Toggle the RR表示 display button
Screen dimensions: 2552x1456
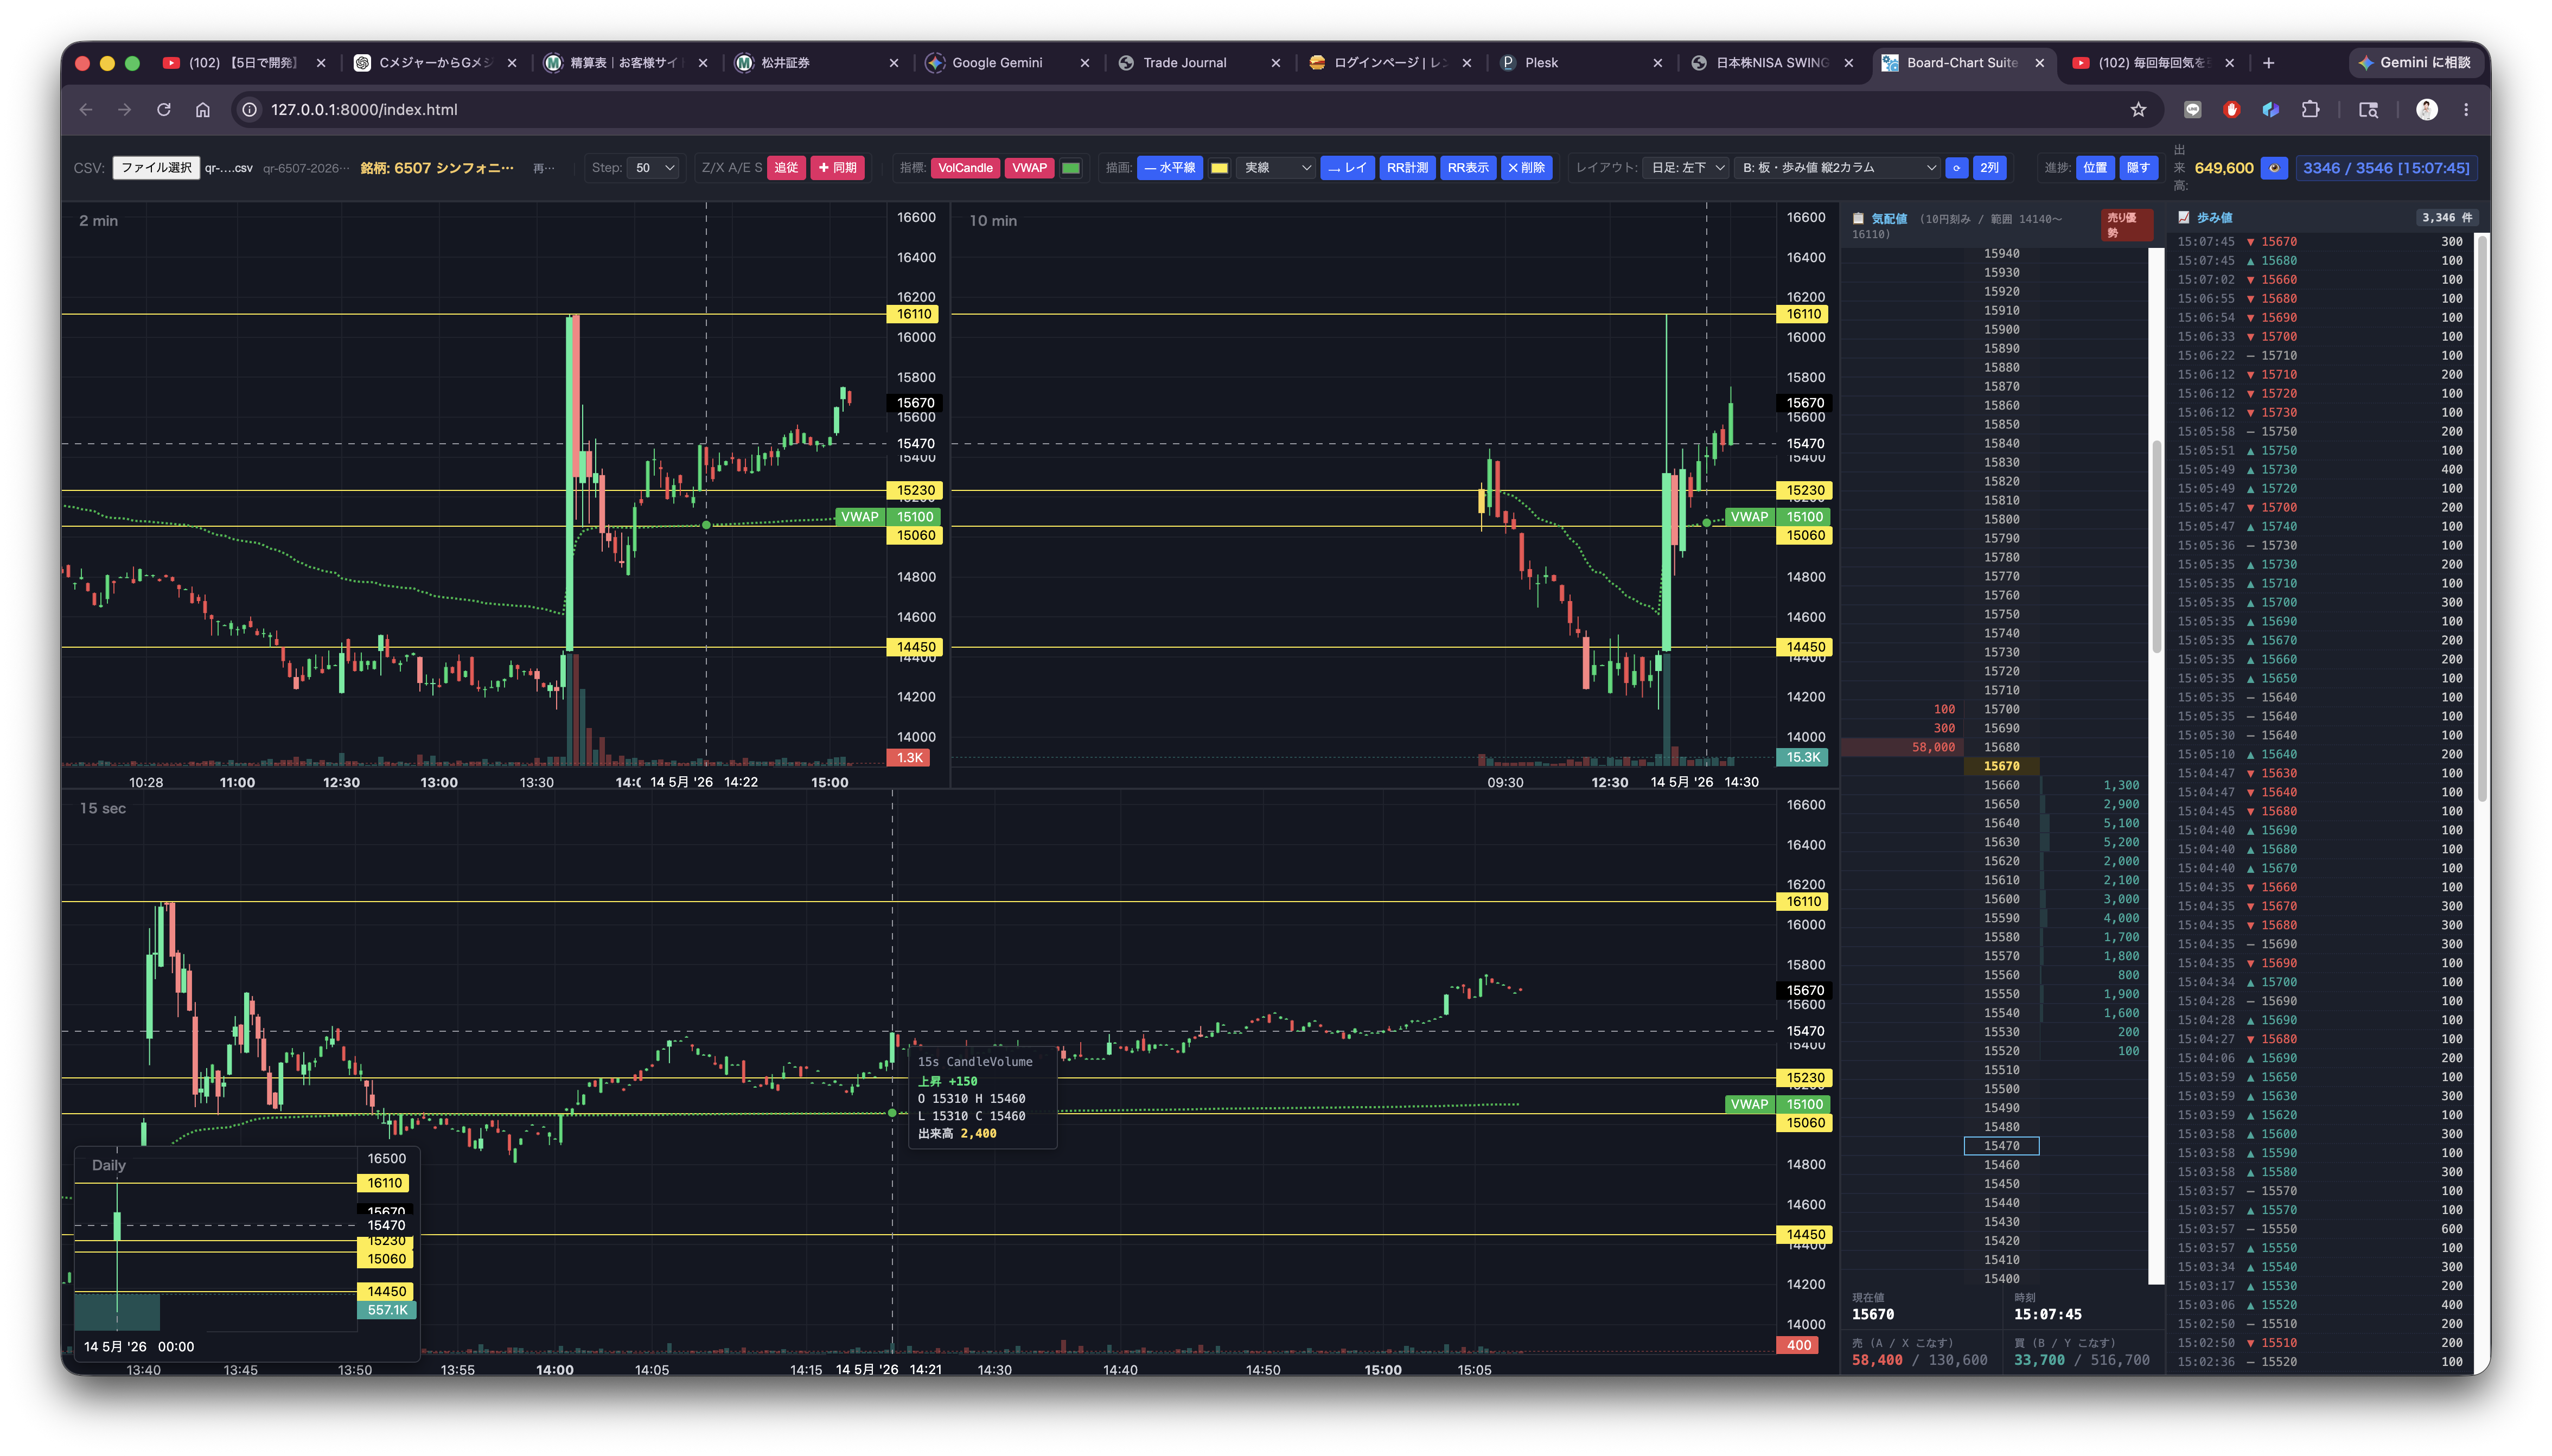pyautogui.click(x=1468, y=168)
